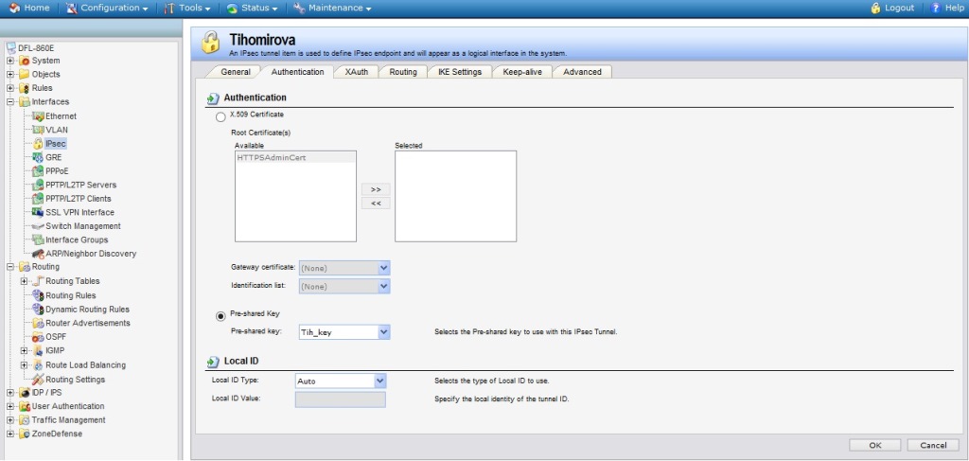The width and height of the screenshot is (969, 461).
Task: Switch to the IKE Settings tab
Action: [x=459, y=72]
